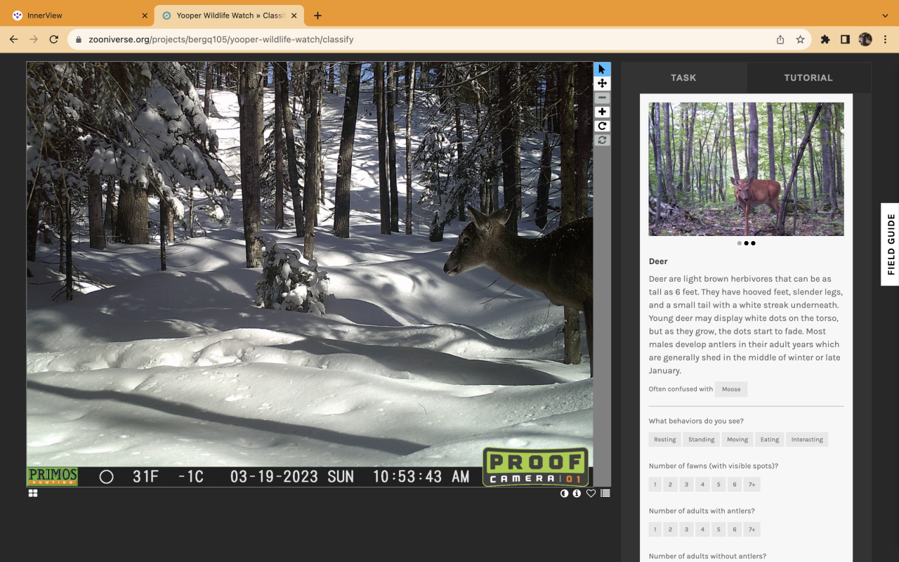This screenshot has width=899, height=562.
Task: Zoom in using the plus button
Action: pos(602,112)
